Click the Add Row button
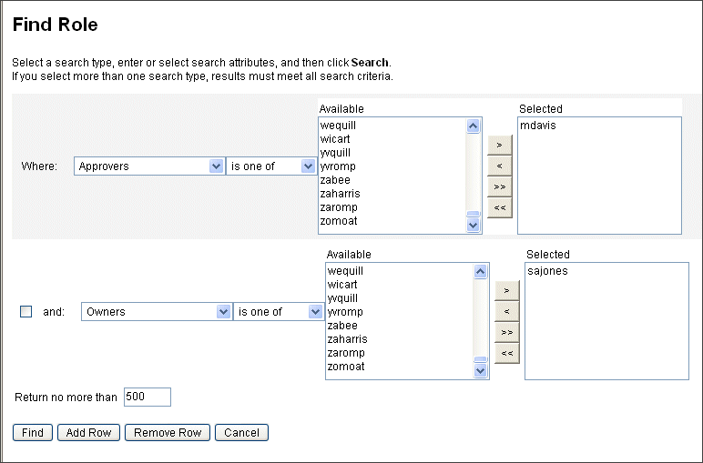Image resolution: width=703 pixels, height=463 pixels. 88,433
